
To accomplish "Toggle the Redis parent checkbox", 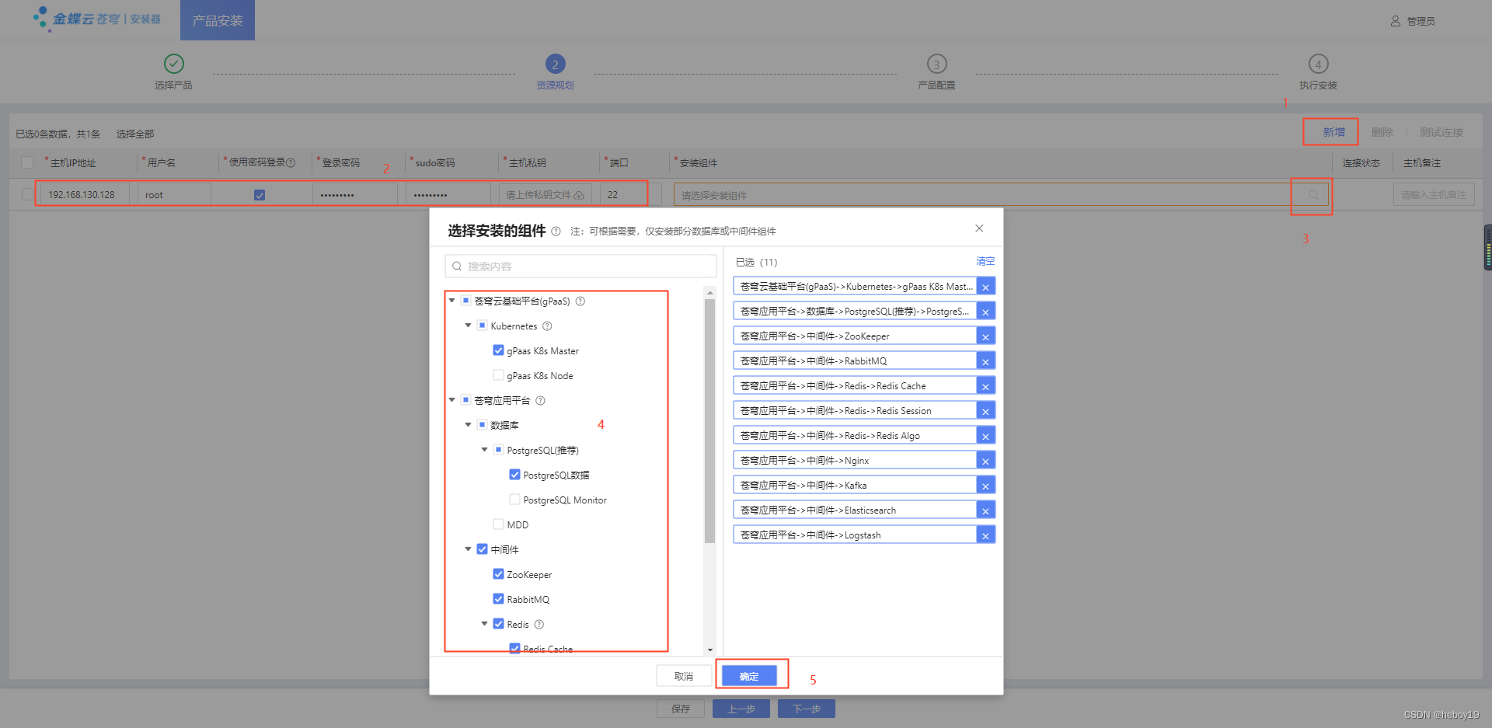I will pyautogui.click(x=498, y=624).
